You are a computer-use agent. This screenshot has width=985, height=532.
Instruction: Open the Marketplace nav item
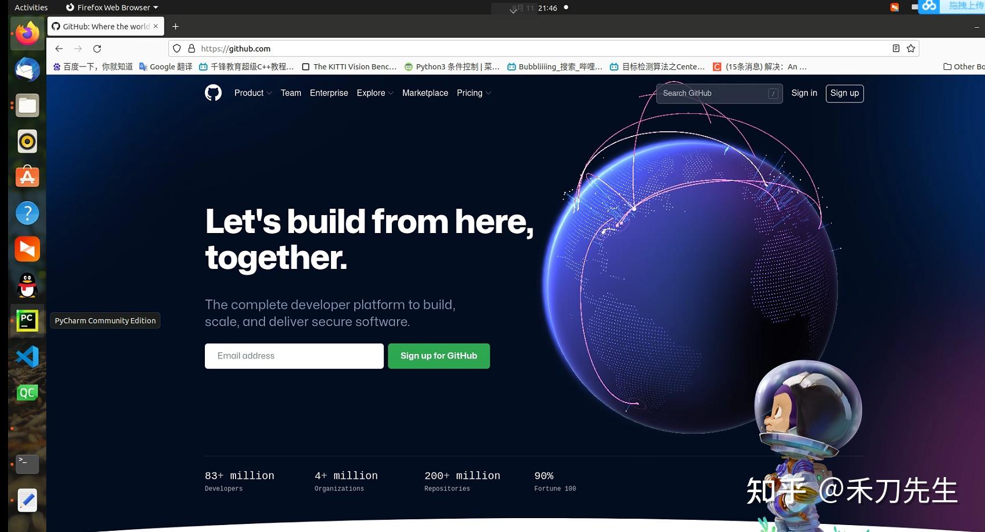425,93
